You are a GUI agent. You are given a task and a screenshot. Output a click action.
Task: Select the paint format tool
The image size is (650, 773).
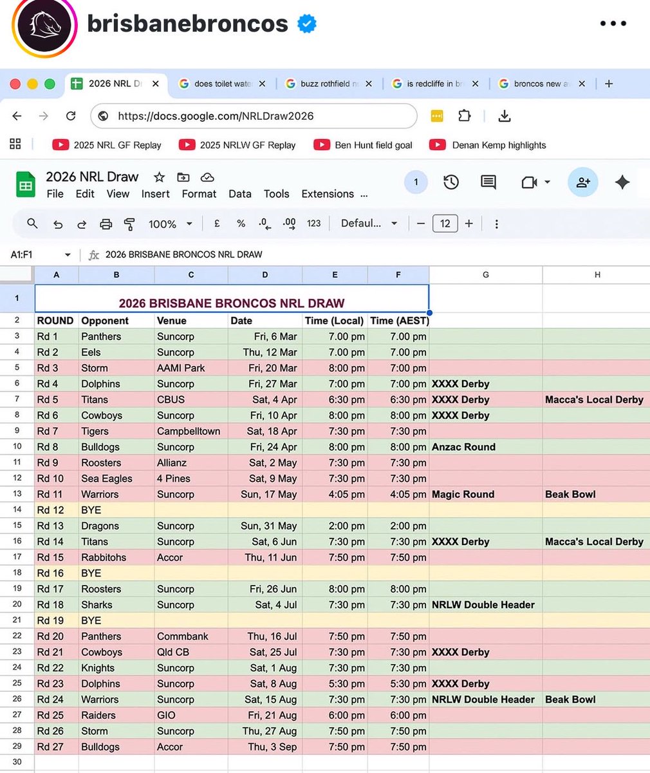(x=129, y=224)
